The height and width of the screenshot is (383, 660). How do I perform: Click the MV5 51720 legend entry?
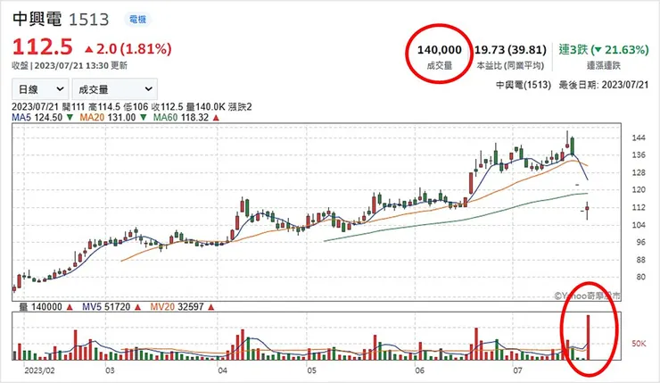tap(106, 307)
